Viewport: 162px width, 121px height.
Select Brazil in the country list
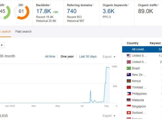tap(142, 68)
